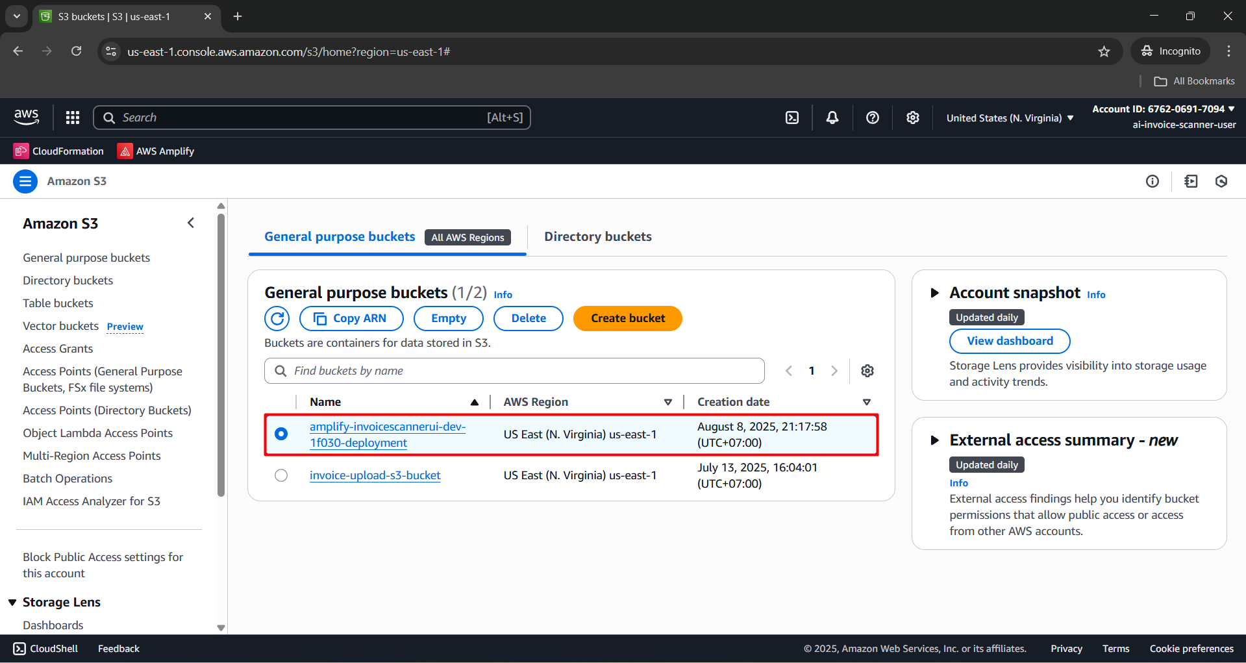Click the AWS logo home icon
Screen dimensions: 1246x663
point(27,118)
